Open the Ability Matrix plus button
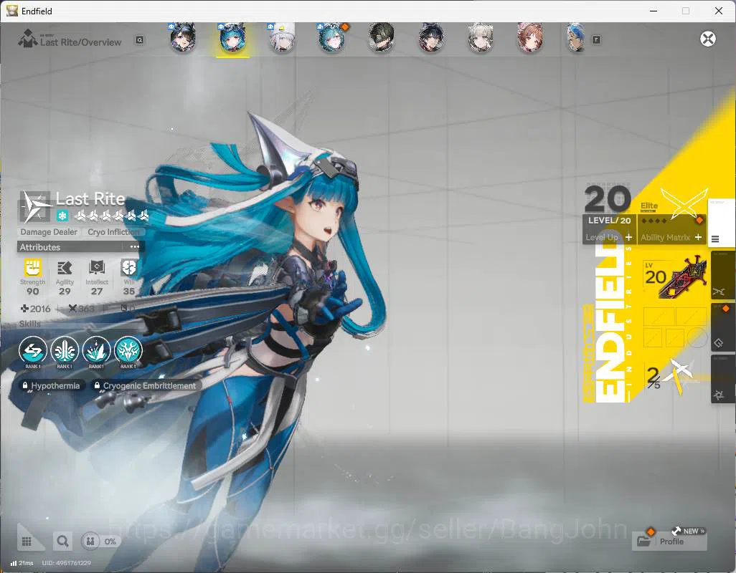This screenshot has height=573, width=736. 698,238
